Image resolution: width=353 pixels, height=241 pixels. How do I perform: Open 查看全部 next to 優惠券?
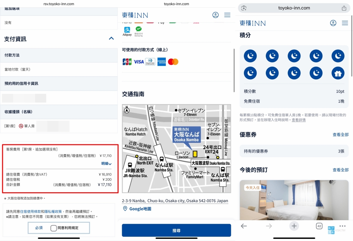tap(341, 134)
